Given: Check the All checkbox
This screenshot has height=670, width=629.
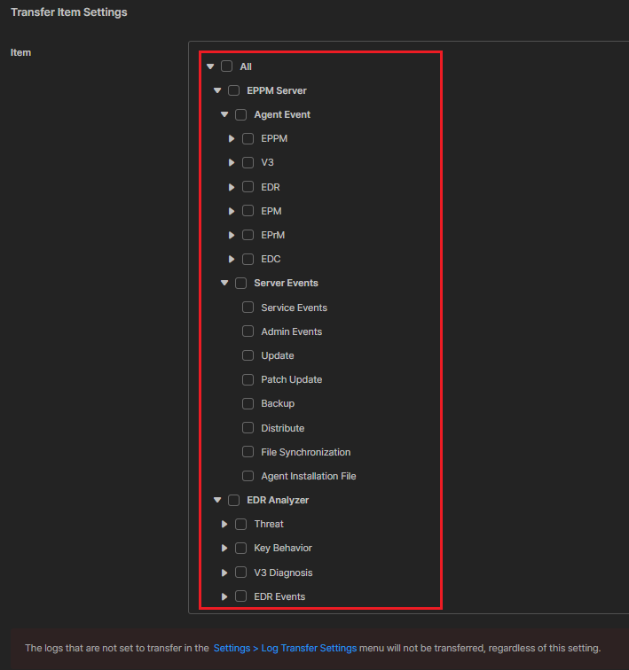Looking at the screenshot, I should coord(226,66).
